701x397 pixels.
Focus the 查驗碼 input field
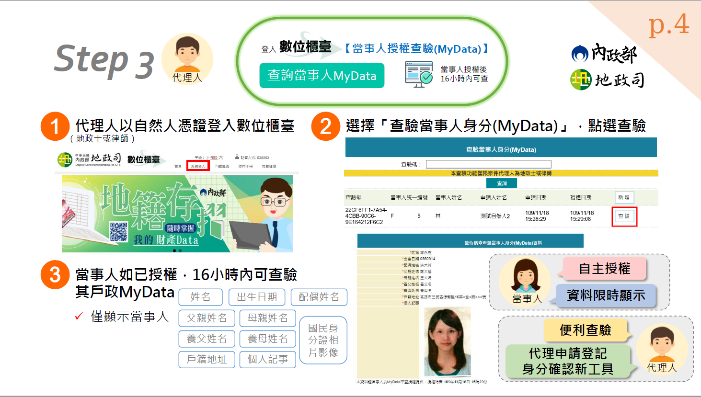pos(488,164)
